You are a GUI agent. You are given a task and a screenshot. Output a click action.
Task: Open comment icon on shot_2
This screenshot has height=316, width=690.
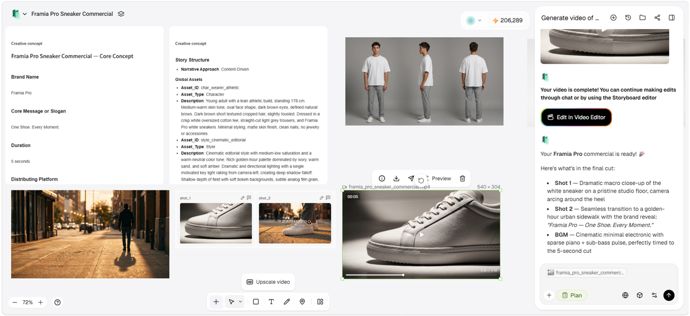[328, 198]
